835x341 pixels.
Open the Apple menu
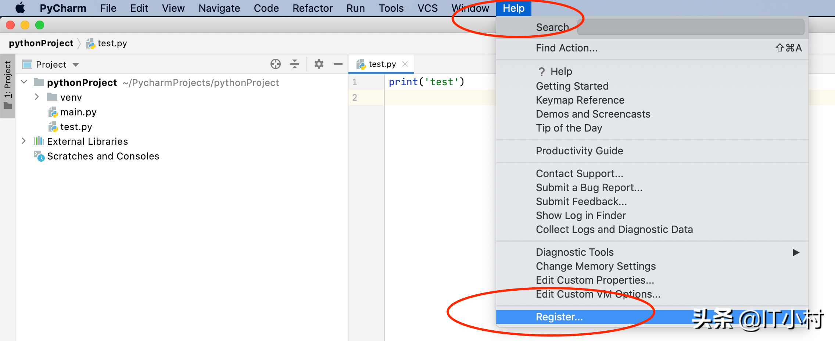21,8
